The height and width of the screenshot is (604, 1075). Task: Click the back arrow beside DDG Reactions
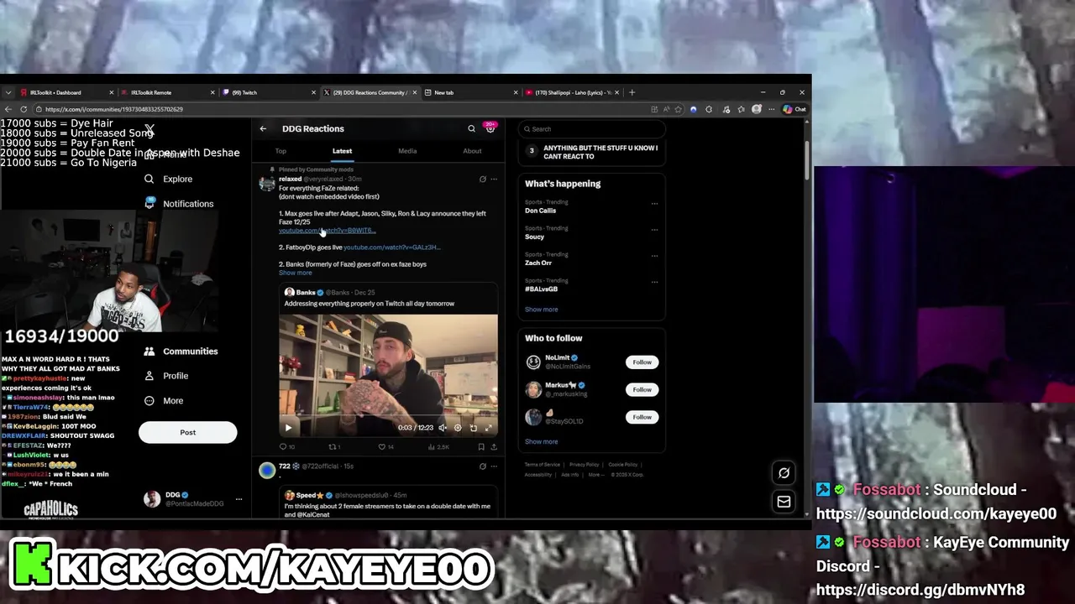[x=263, y=128]
